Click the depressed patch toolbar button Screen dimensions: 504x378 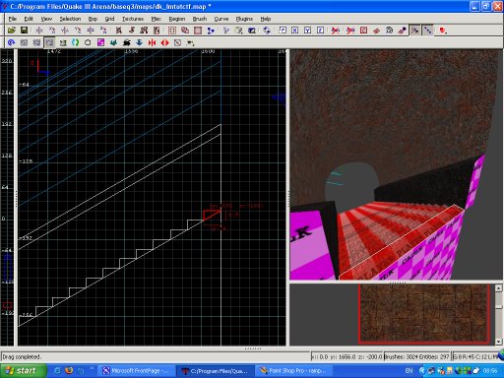(49, 42)
